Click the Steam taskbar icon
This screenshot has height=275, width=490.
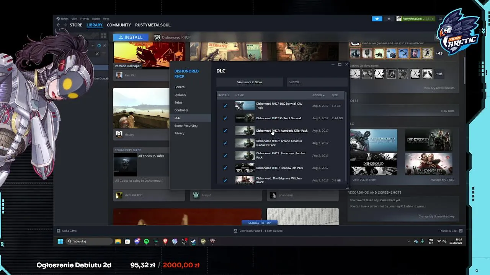(194, 241)
